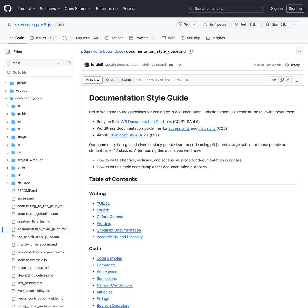View commit status green checkmark
The width and height of the screenshot is (308, 308).
click(x=180, y=65)
